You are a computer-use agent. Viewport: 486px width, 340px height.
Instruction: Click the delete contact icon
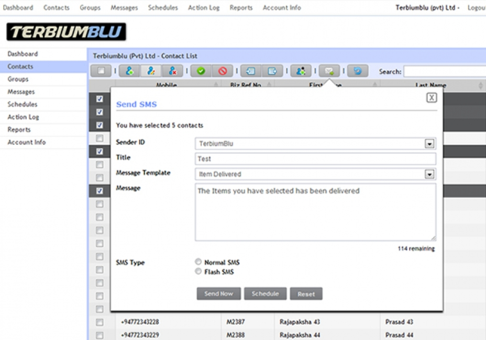coord(173,71)
